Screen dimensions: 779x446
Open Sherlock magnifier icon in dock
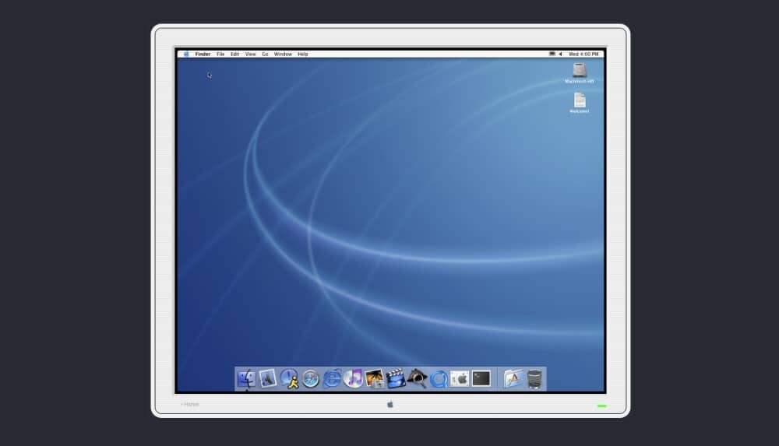(418, 379)
